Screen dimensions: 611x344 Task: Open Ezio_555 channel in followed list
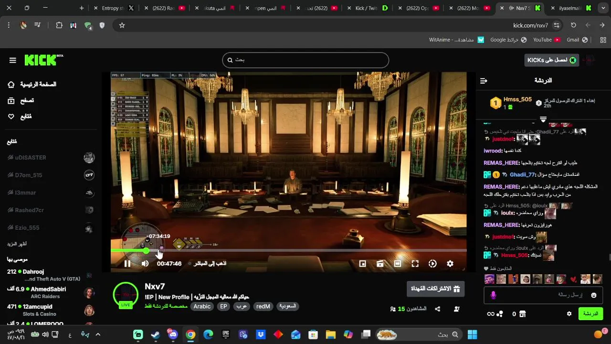click(x=51, y=228)
